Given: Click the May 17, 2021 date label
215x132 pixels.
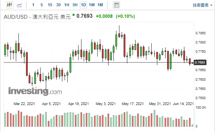Looking at the screenshot, I should pyautogui.click(x=133, y=104).
